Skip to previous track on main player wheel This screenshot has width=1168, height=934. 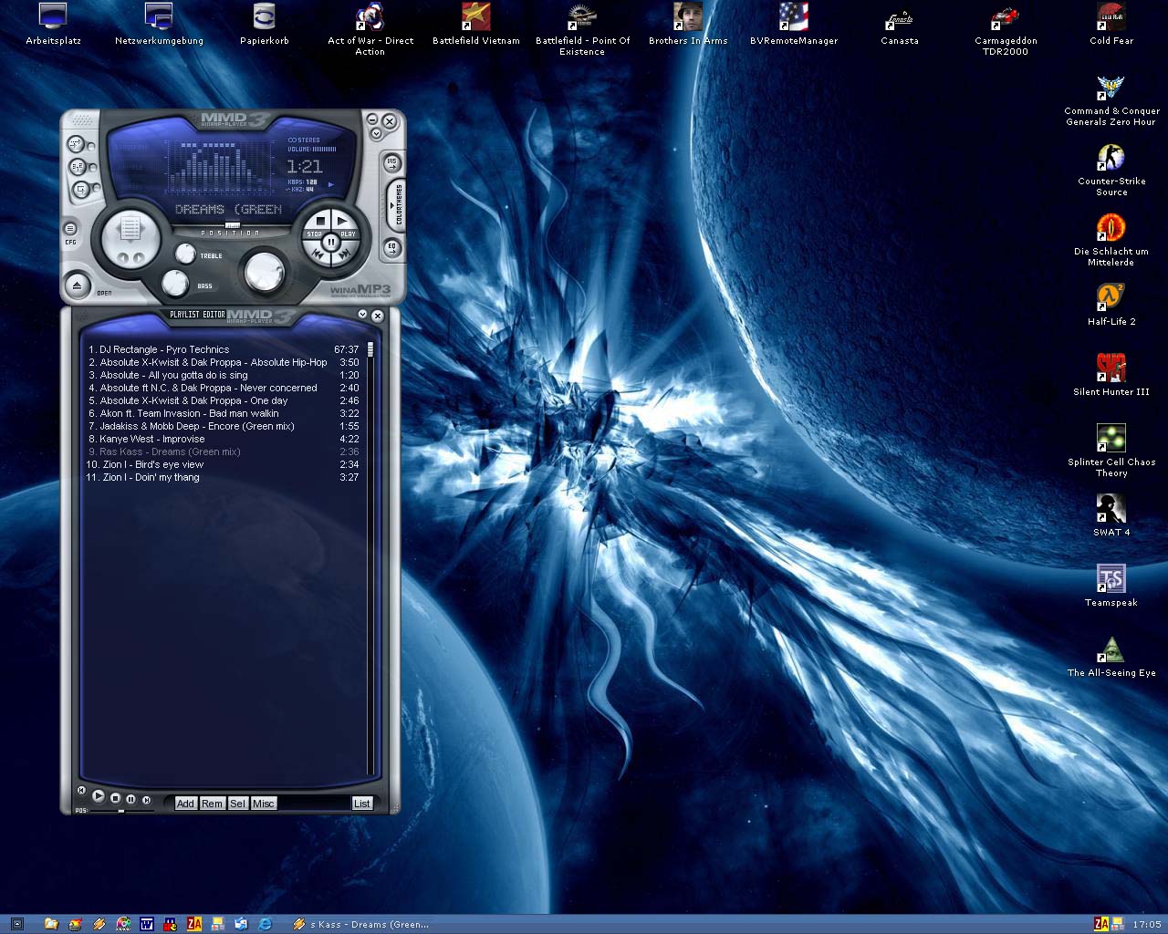(x=318, y=254)
